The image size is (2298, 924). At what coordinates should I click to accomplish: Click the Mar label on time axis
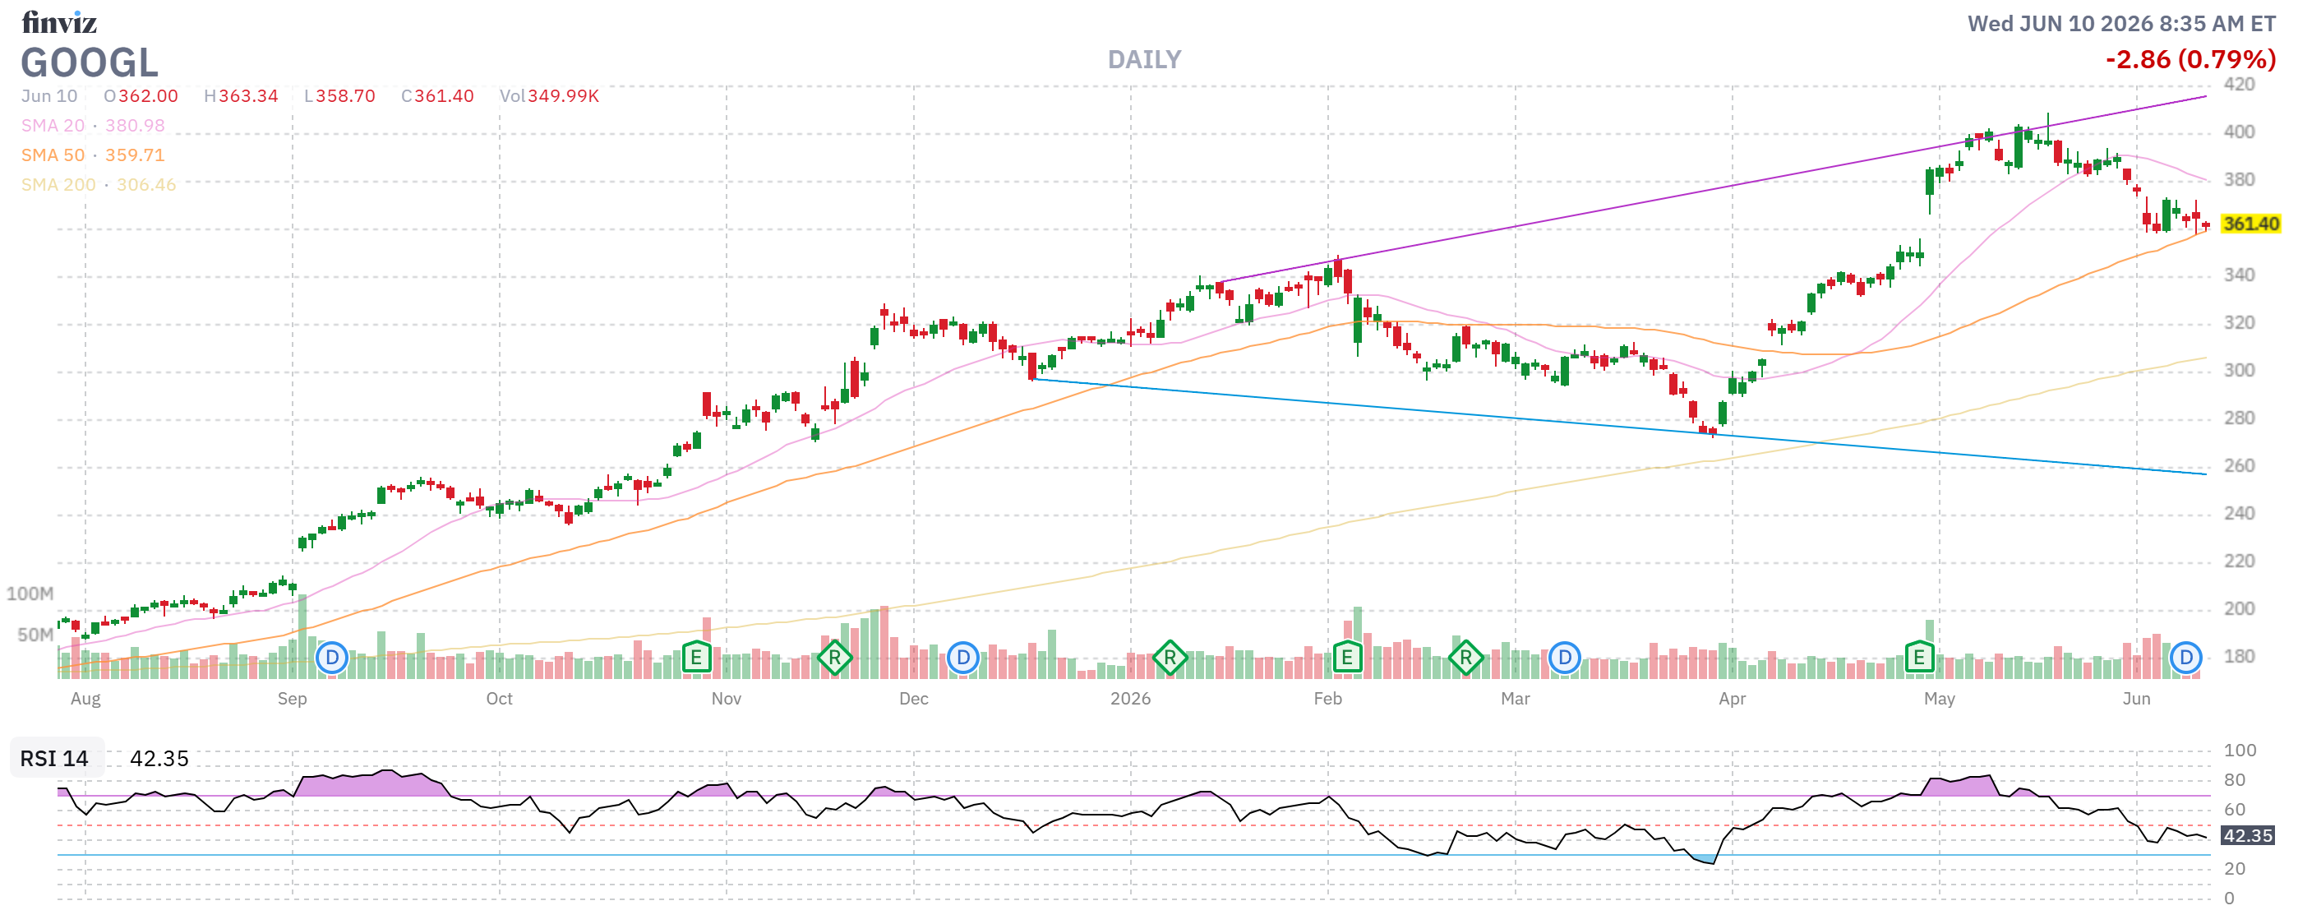pyautogui.click(x=1515, y=699)
